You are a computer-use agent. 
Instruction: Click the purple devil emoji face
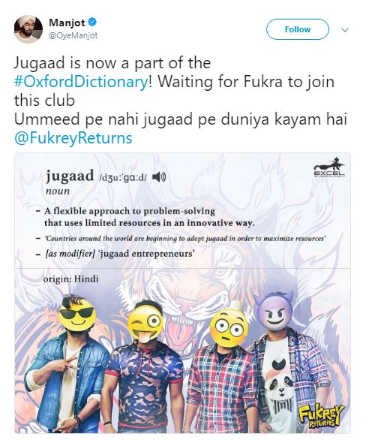pyautogui.click(x=274, y=313)
